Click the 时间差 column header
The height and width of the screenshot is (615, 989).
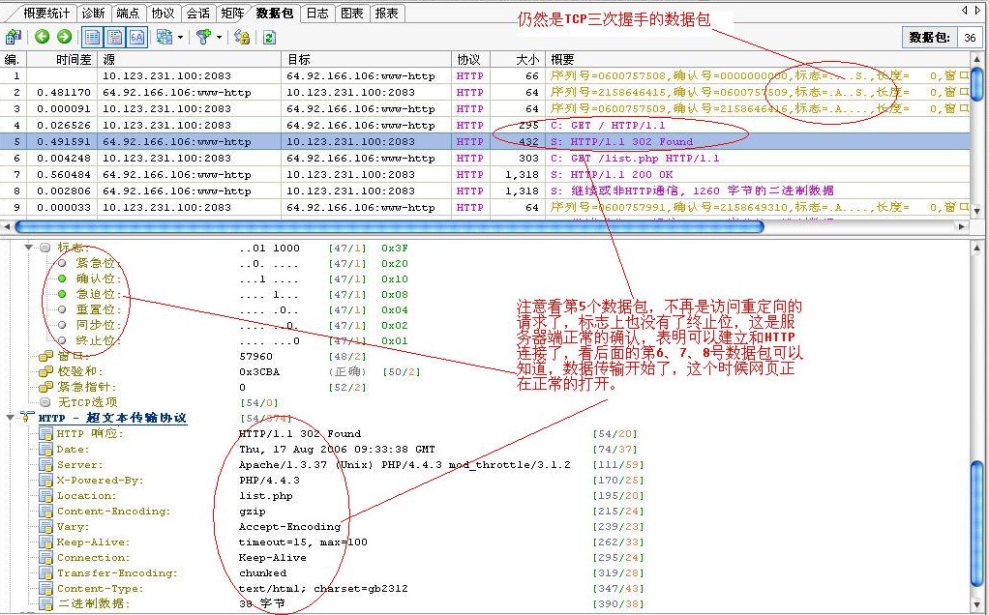pos(74,60)
